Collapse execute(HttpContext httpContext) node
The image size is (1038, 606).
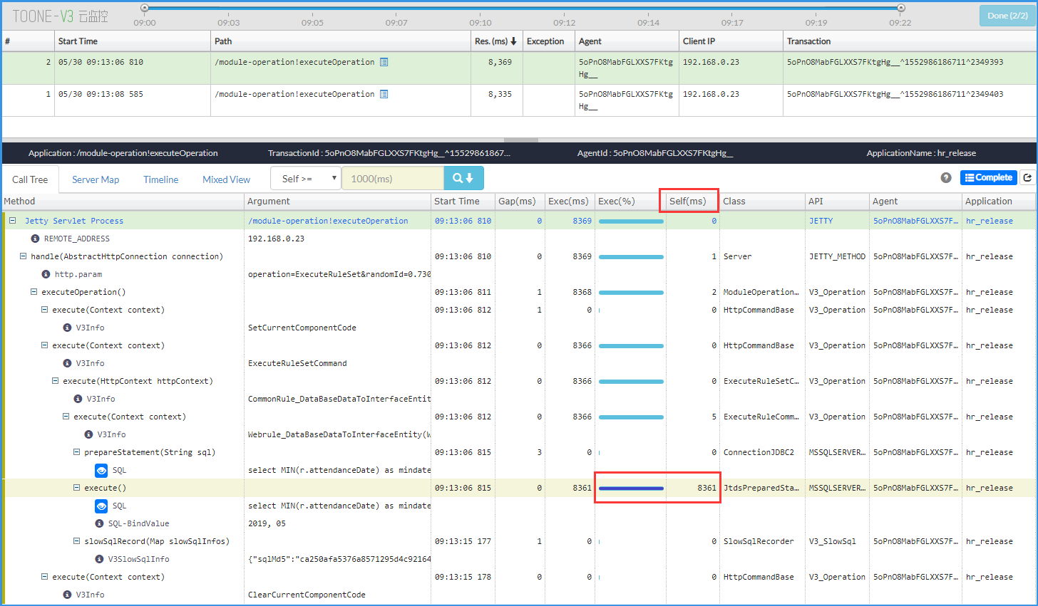[x=55, y=381]
